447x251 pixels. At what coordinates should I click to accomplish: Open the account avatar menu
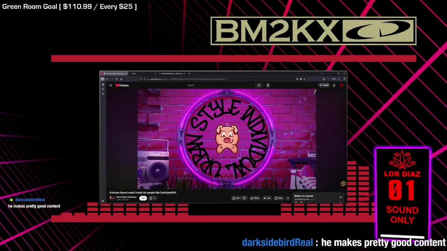click(342, 85)
